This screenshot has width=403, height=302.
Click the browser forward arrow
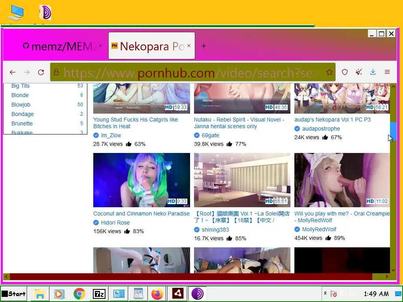coord(26,72)
